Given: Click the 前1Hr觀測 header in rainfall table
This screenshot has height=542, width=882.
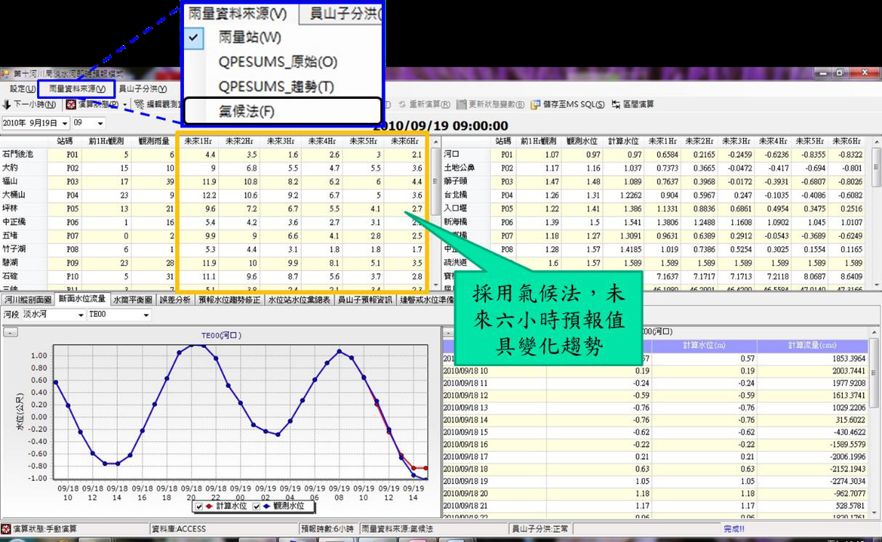Looking at the screenshot, I should pyautogui.click(x=106, y=141).
